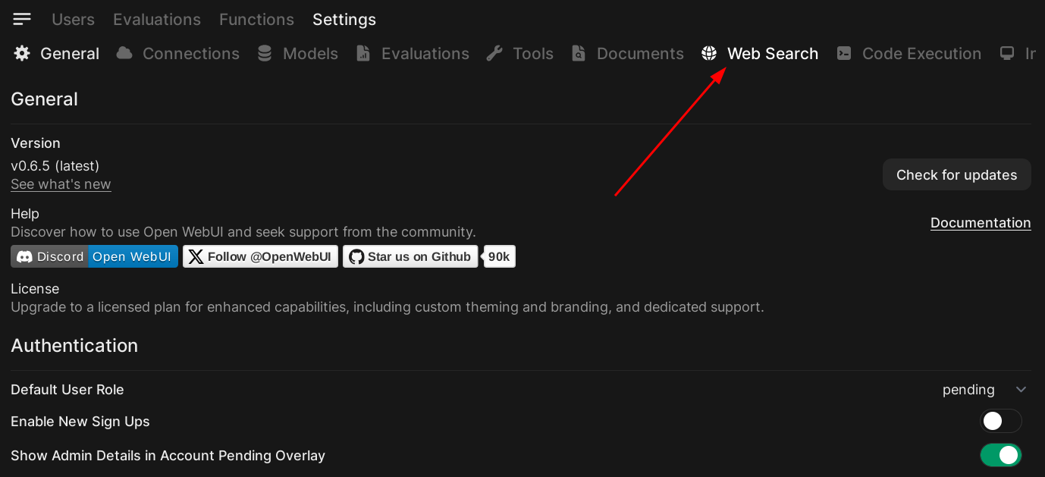1045x477 pixels.
Task: Click the Models database stack icon
Action: [x=265, y=53]
